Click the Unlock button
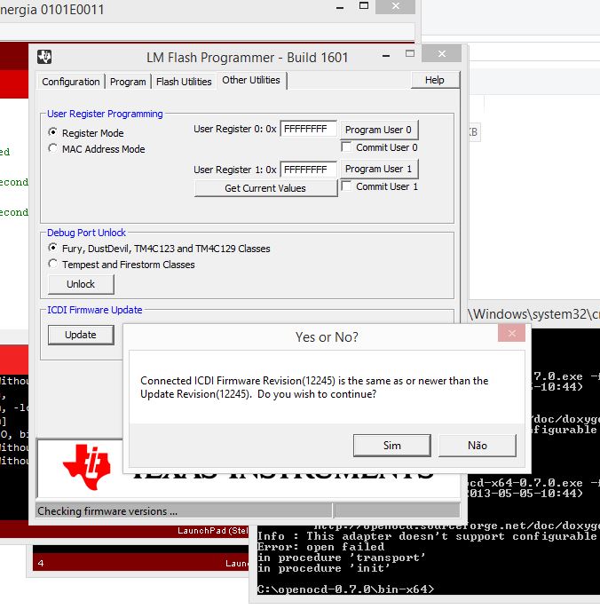 tap(81, 284)
